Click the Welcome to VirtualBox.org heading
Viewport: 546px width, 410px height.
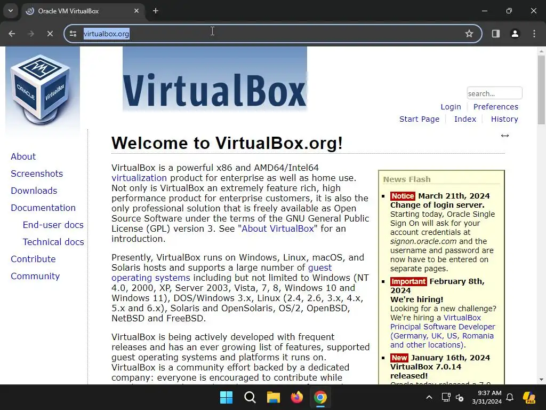click(227, 143)
